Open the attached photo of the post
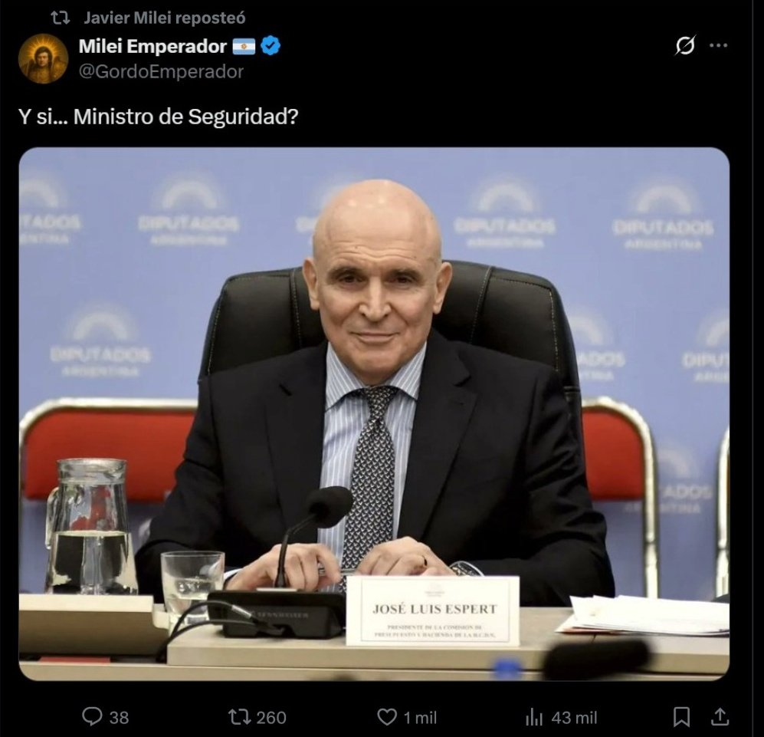 coord(374,413)
